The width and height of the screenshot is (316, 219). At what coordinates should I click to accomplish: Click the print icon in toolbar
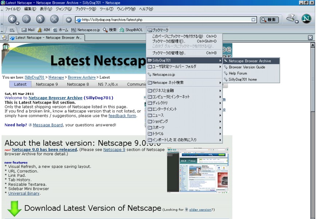point(292,18)
